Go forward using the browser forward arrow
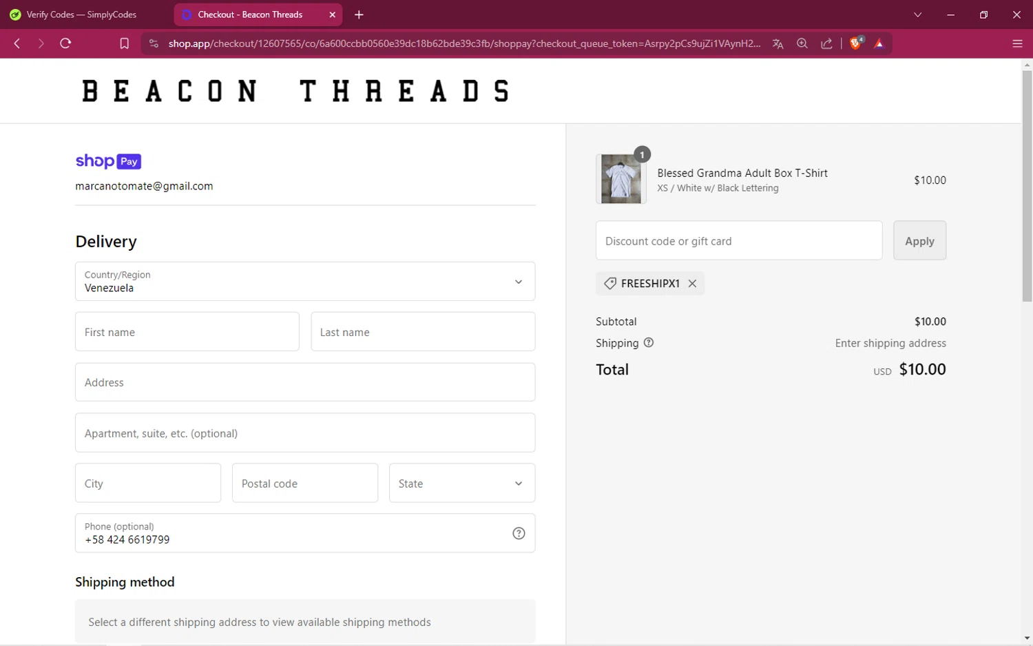1033x646 pixels. (41, 43)
